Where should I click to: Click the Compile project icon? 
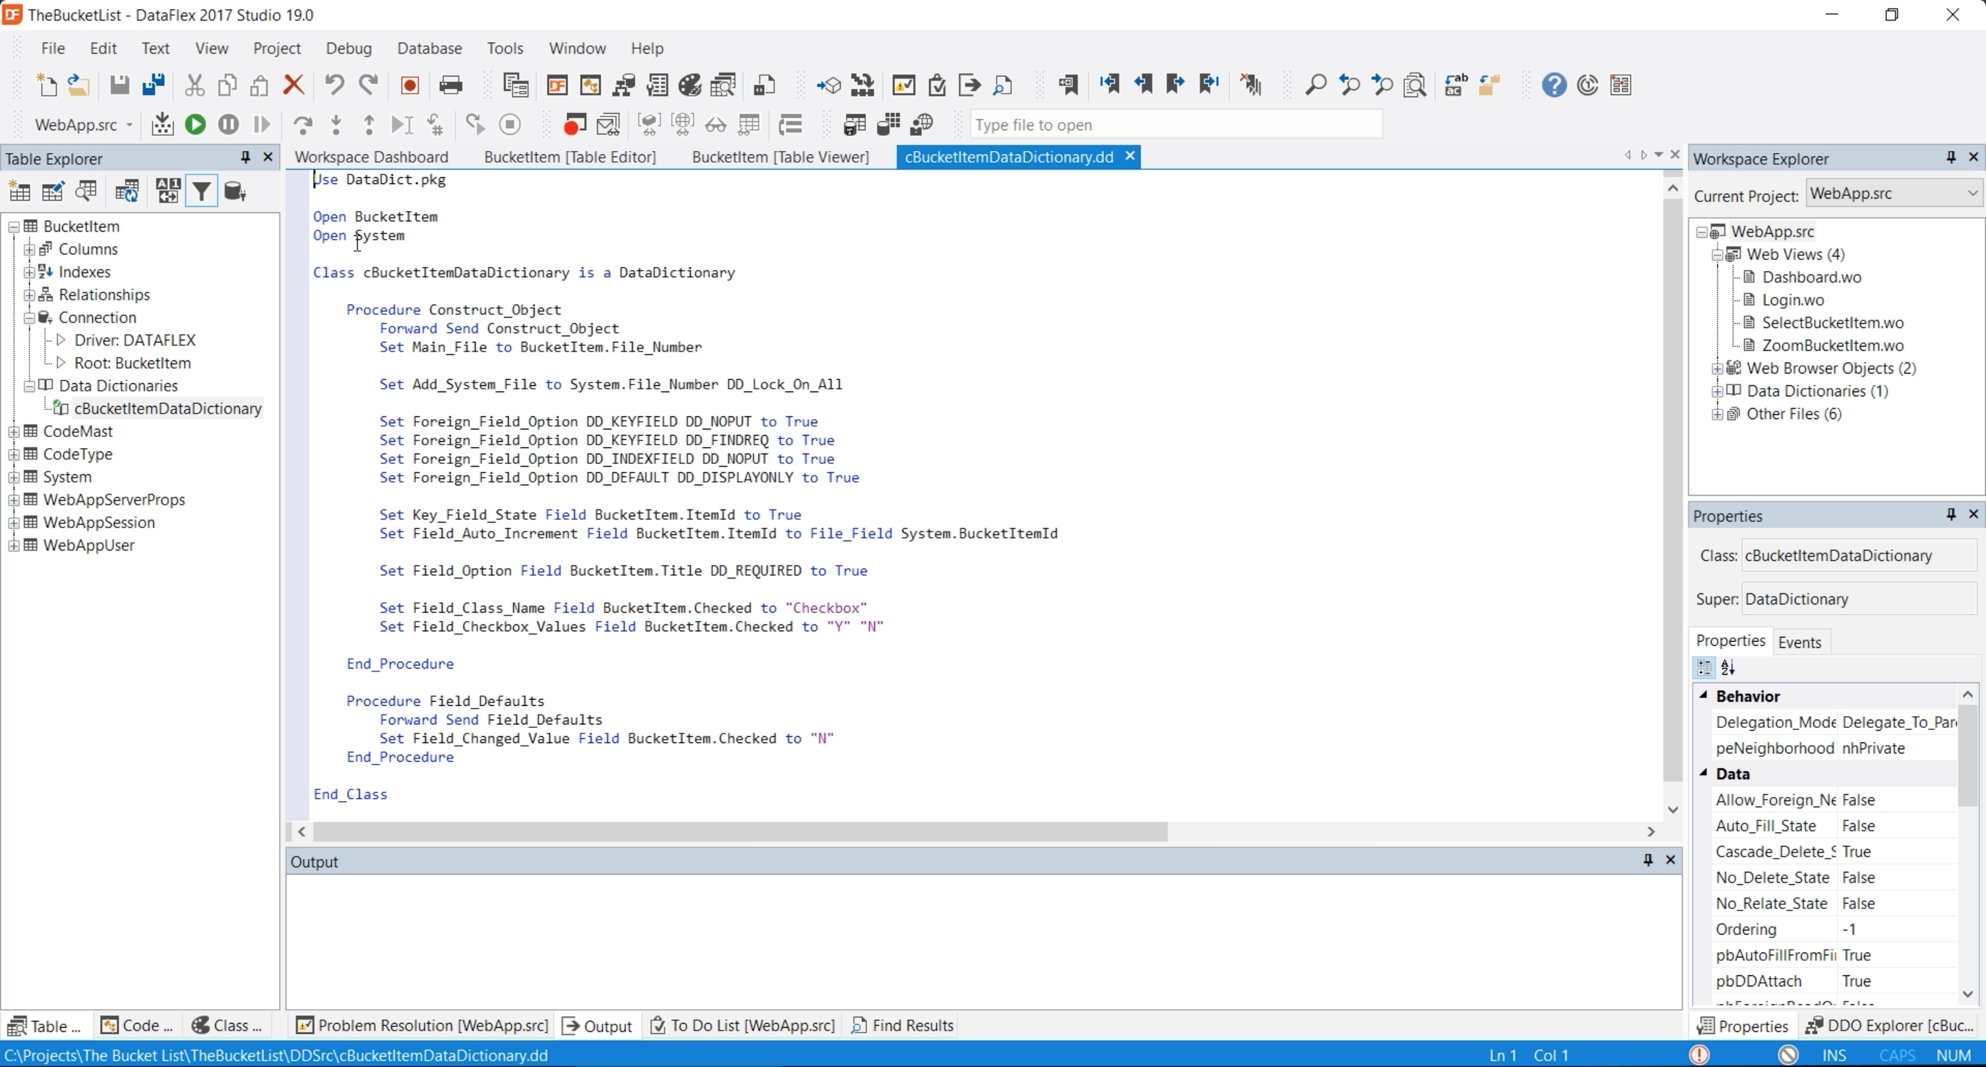click(x=162, y=125)
